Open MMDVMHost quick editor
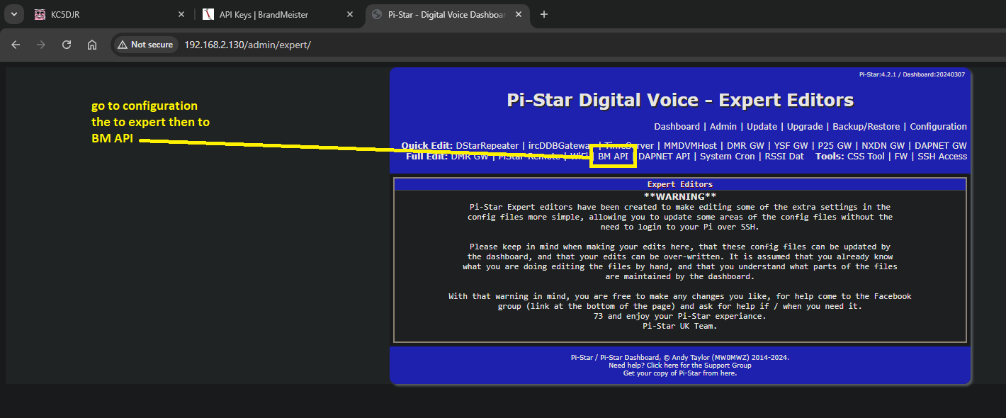The width and height of the screenshot is (1006, 418). tap(690, 146)
